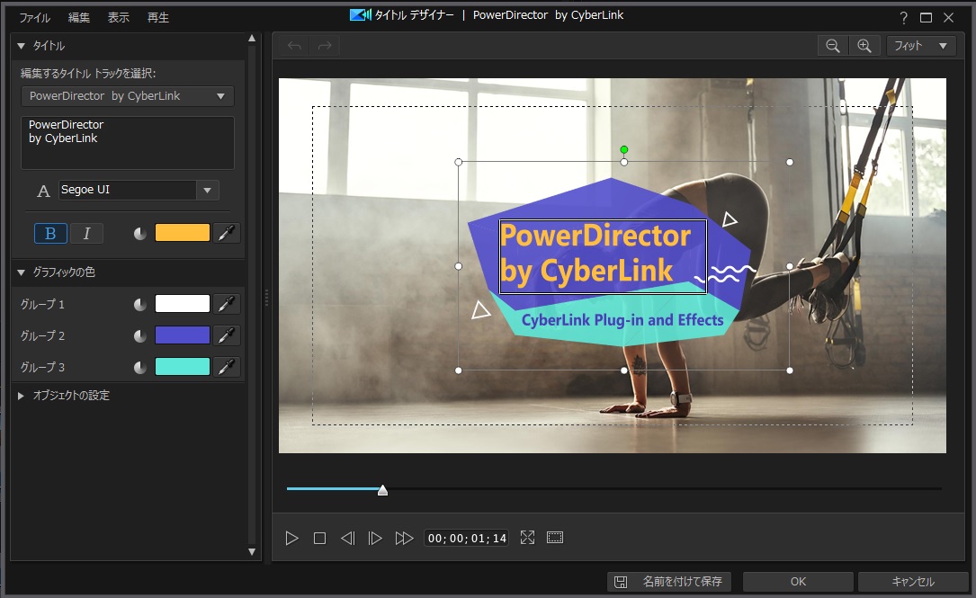Click the zoom out magnifier above the preview
Viewport: 976px width, 598px height.
pos(832,45)
